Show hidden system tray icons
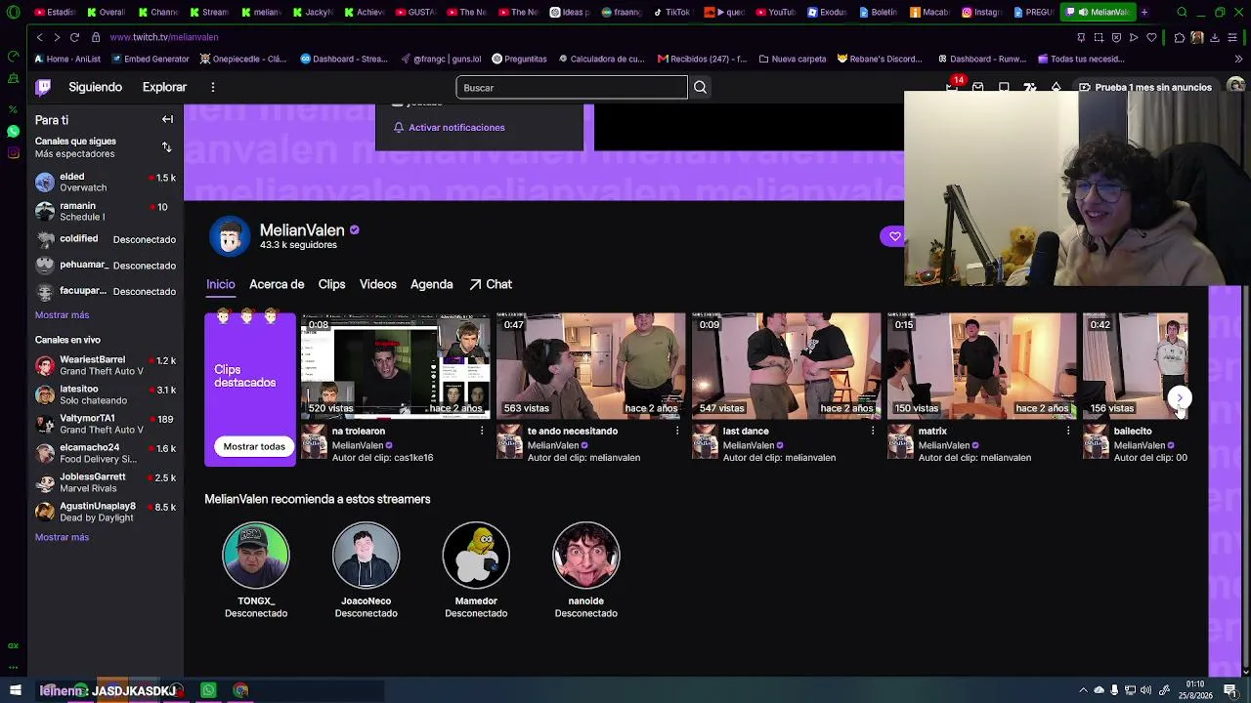The height and width of the screenshot is (703, 1251). point(1083,690)
